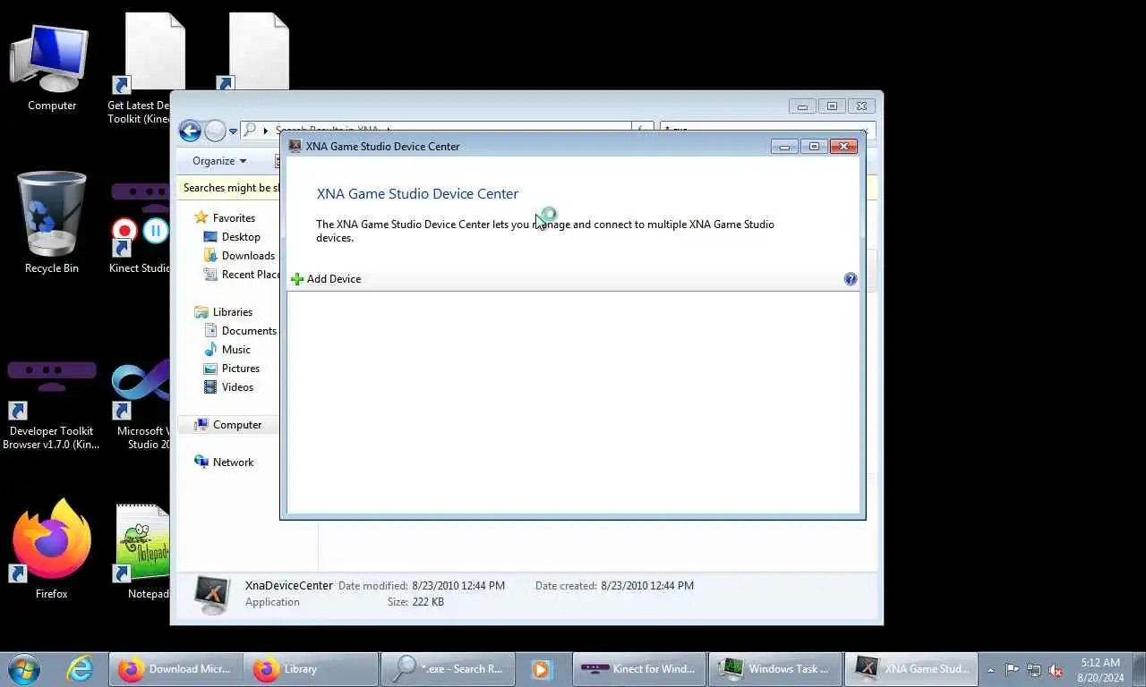
Task: Open Recent Places in Explorer favorites
Action: tap(242, 275)
